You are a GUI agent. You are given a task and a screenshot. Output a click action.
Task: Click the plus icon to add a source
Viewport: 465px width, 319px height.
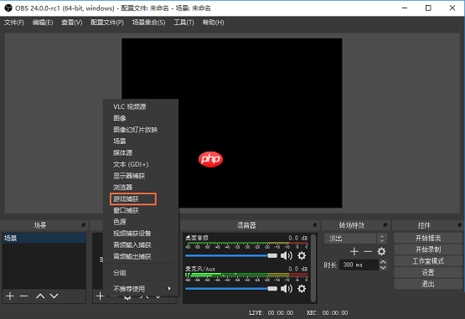(x=100, y=296)
